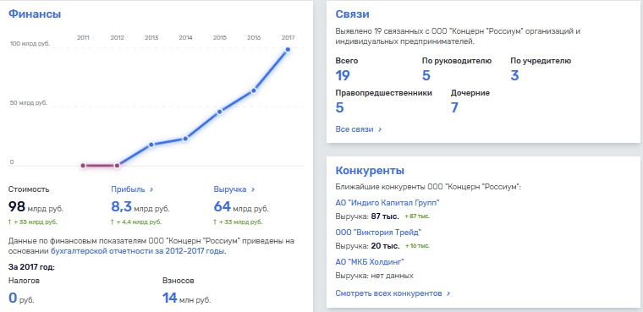Select the 2015 data point on chart
The height and width of the screenshot is (312, 643).
tap(220, 112)
